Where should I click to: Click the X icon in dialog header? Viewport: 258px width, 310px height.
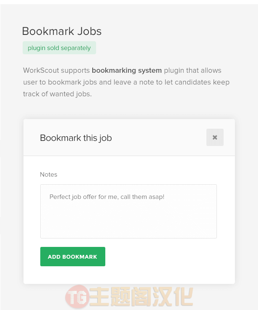[x=215, y=138]
